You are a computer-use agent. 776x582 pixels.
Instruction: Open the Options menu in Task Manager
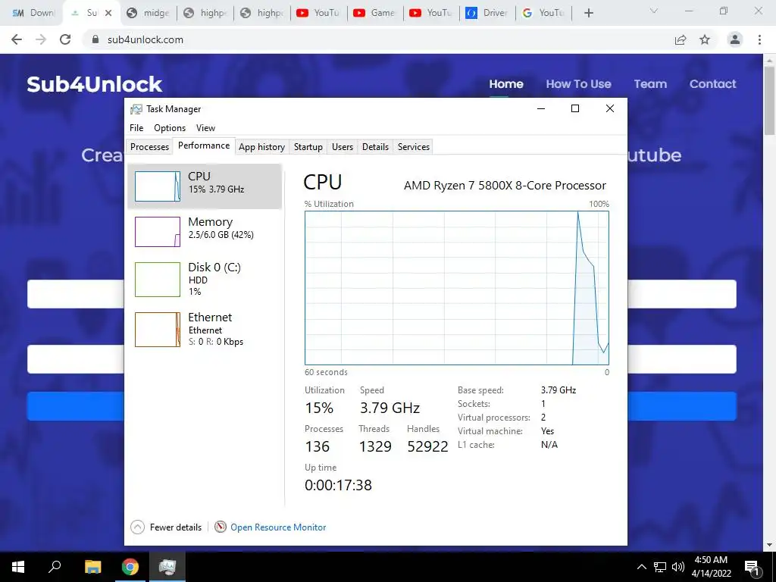point(170,127)
